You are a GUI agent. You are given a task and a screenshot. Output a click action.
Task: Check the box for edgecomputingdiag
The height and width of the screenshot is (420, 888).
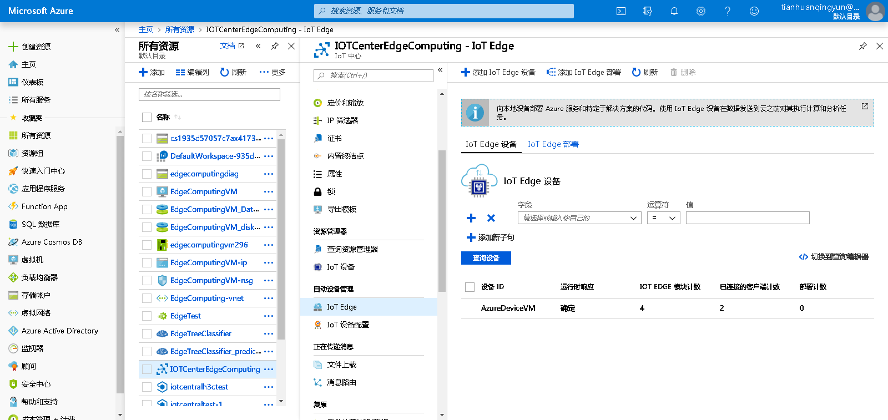click(x=147, y=174)
